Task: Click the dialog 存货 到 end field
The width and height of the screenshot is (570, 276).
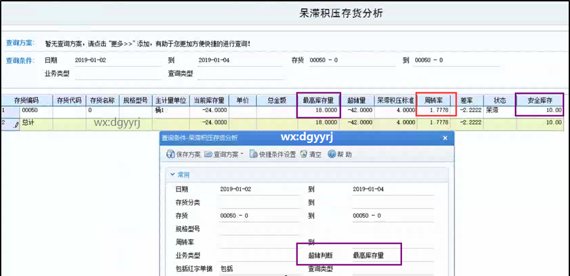Action: (393, 216)
